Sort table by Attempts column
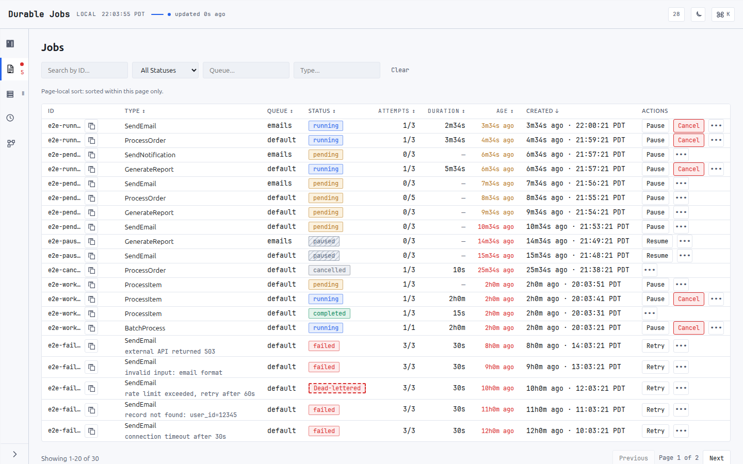Image resolution: width=743 pixels, height=464 pixels. pos(396,111)
